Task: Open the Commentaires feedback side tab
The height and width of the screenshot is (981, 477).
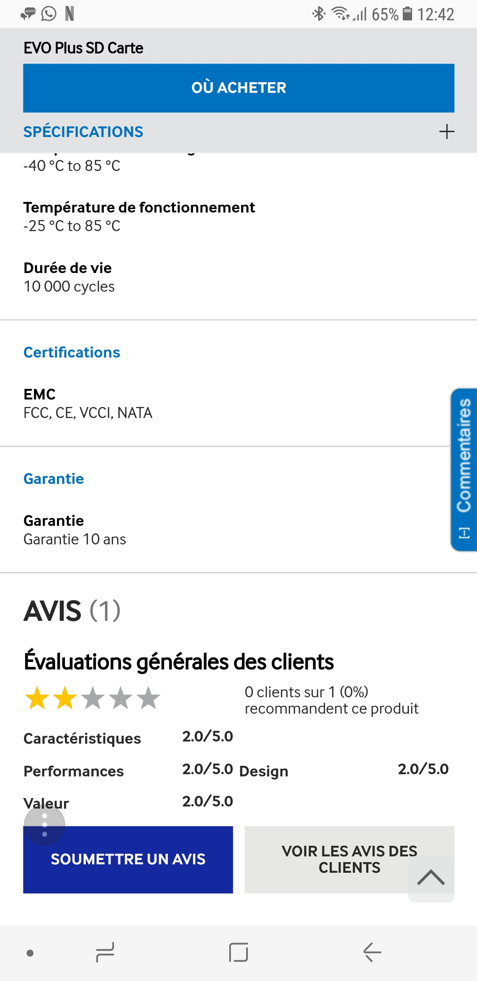Action: (x=464, y=469)
